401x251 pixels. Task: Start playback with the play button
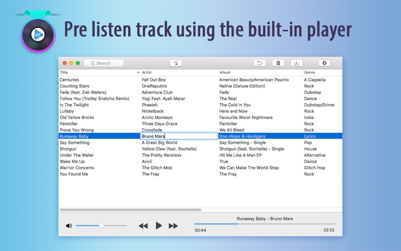159,225
